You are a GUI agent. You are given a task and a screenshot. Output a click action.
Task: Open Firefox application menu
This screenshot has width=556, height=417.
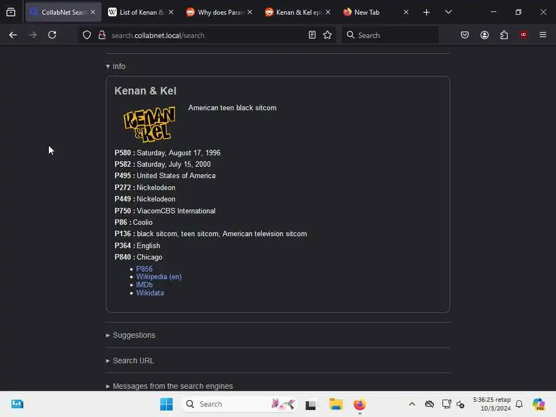[x=543, y=35]
